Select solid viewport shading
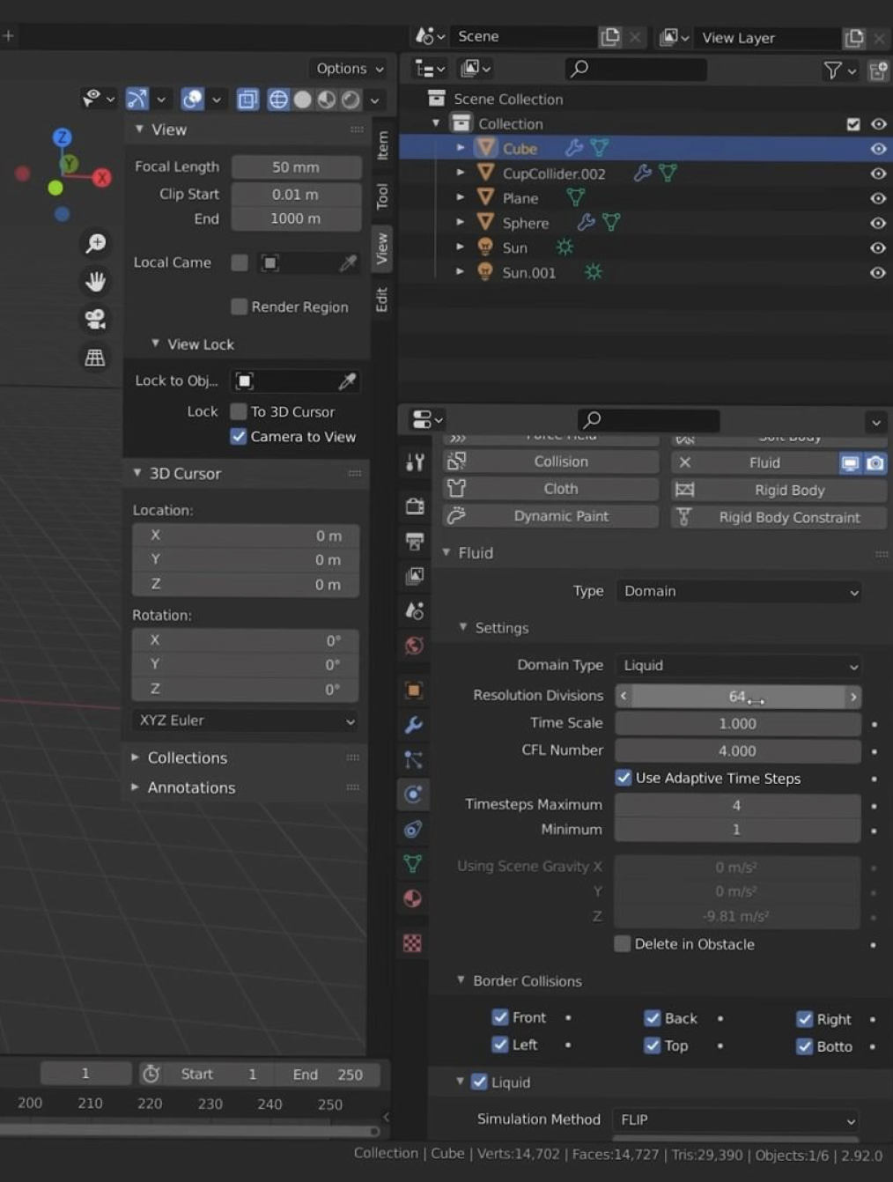The width and height of the screenshot is (893, 1182). click(302, 100)
